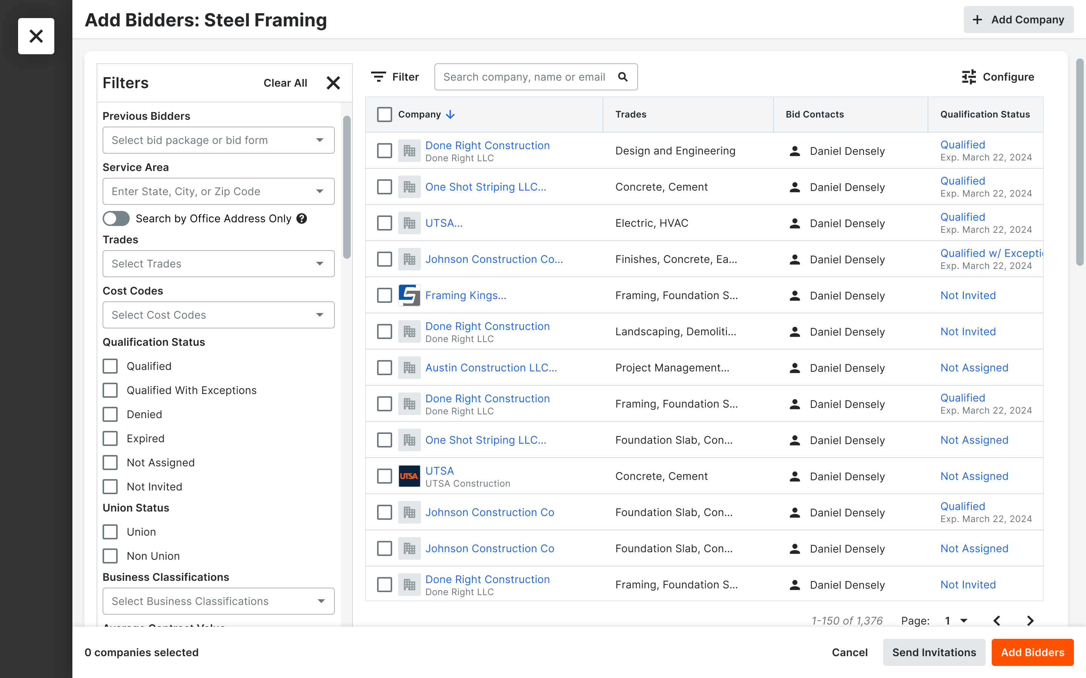This screenshot has width=1086, height=678.
Task: Open Austin Construction LLC link
Action: pos(491,368)
